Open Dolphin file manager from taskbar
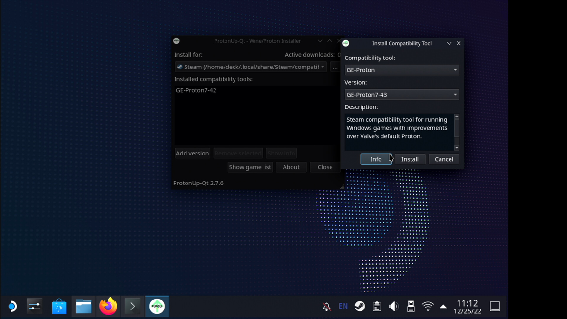This screenshot has height=319, width=567. pos(84,306)
